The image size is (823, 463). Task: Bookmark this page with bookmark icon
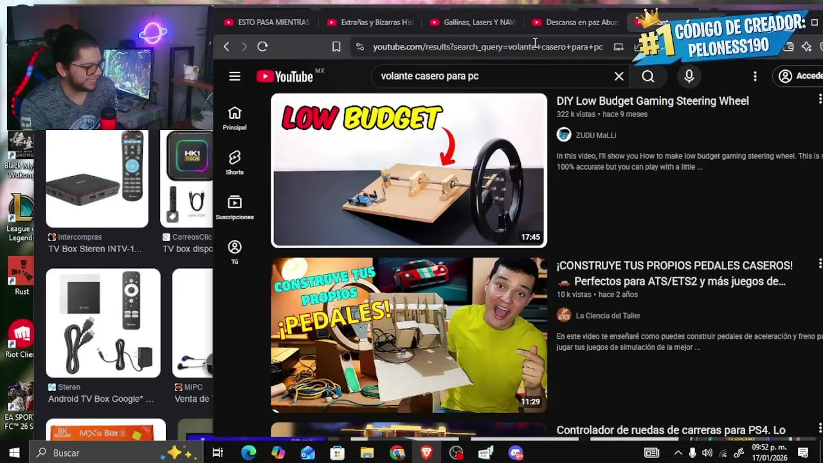point(336,46)
